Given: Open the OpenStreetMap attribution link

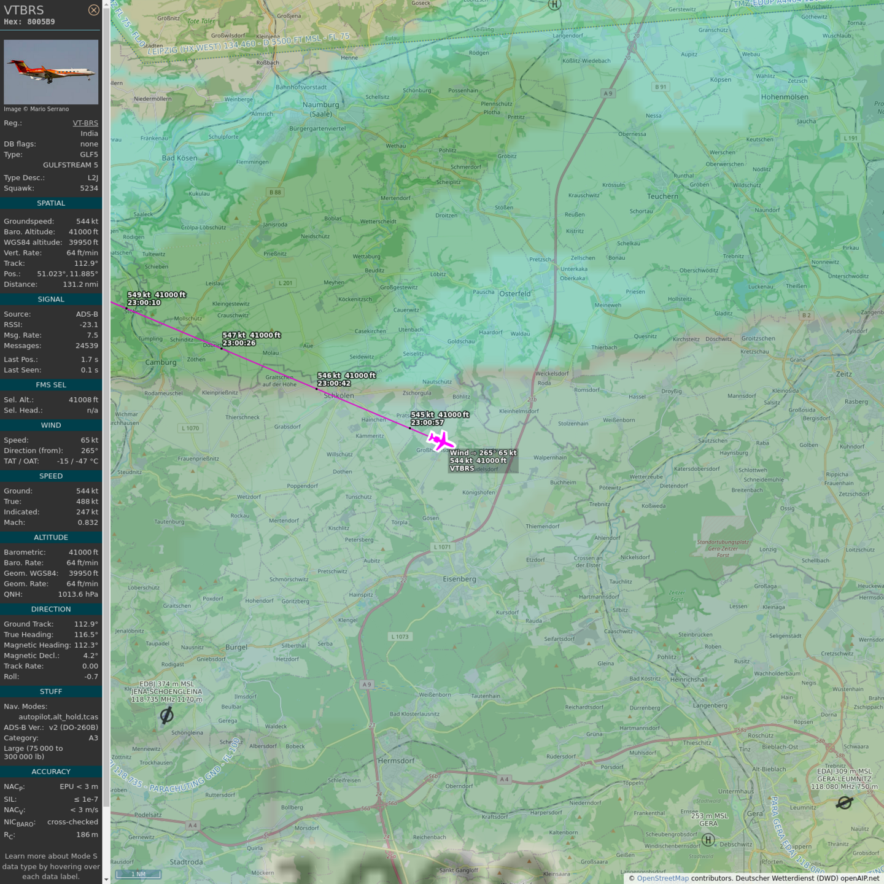Looking at the screenshot, I should (x=662, y=878).
